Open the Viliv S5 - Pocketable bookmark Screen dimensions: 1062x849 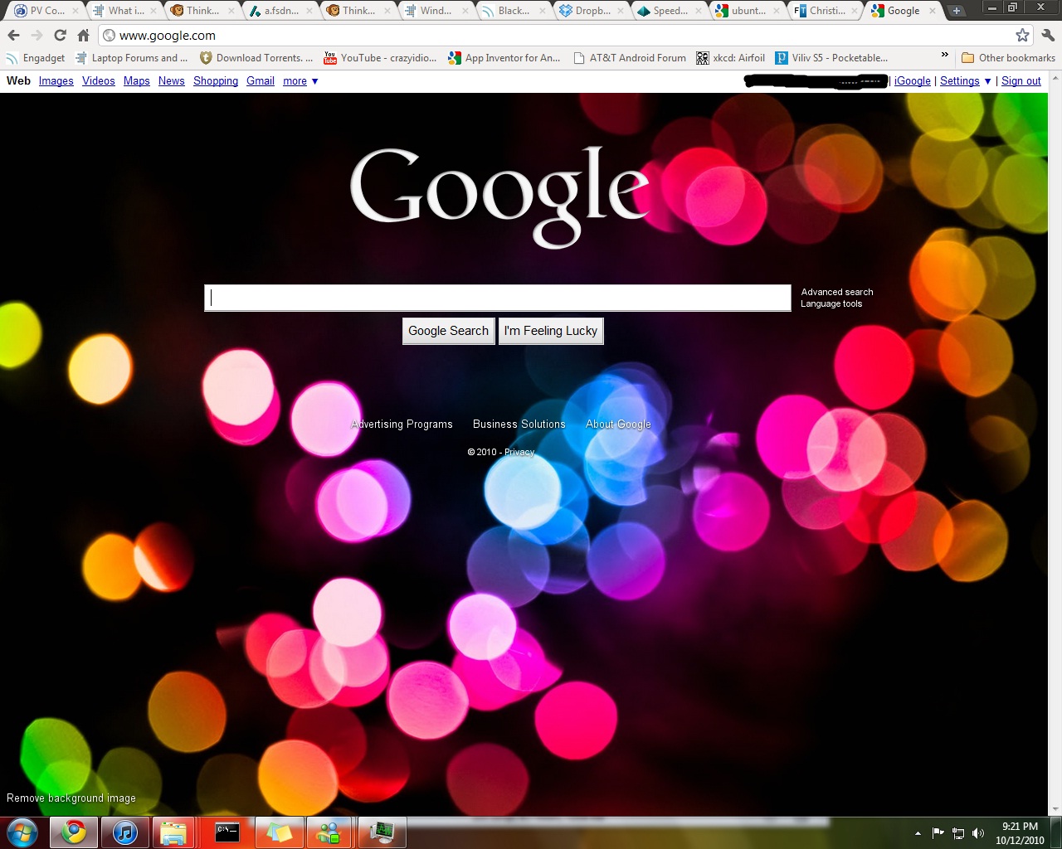[x=831, y=58]
